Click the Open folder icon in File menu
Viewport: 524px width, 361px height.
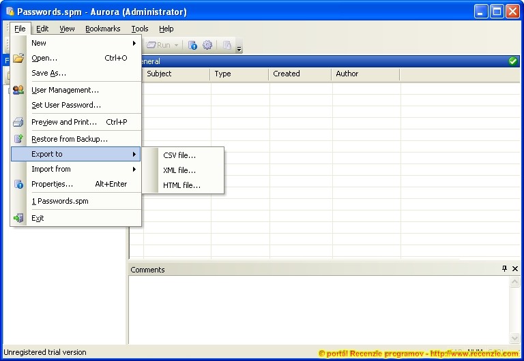pyautogui.click(x=18, y=58)
